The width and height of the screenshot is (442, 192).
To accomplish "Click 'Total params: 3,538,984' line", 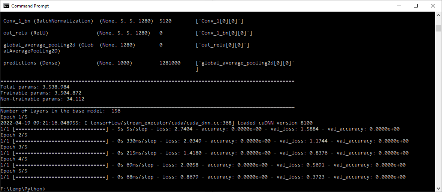I will (35, 87).
